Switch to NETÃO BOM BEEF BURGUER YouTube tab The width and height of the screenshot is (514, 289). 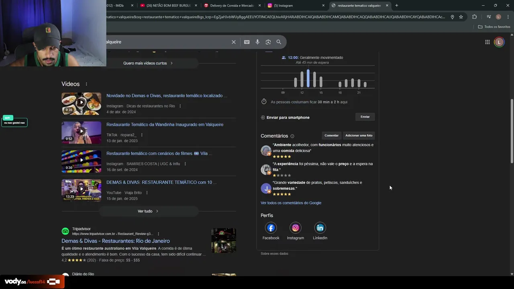coord(168,5)
